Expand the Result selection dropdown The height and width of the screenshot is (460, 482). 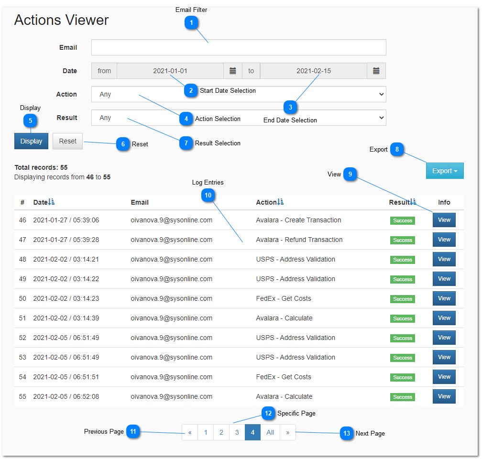239,118
